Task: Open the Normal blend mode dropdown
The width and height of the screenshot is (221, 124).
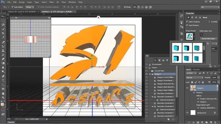Action: pyautogui.click(x=194, y=77)
